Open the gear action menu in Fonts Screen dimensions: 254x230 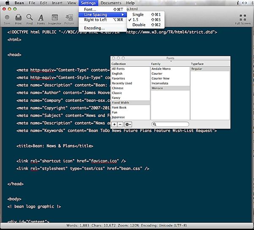tap(128, 124)
